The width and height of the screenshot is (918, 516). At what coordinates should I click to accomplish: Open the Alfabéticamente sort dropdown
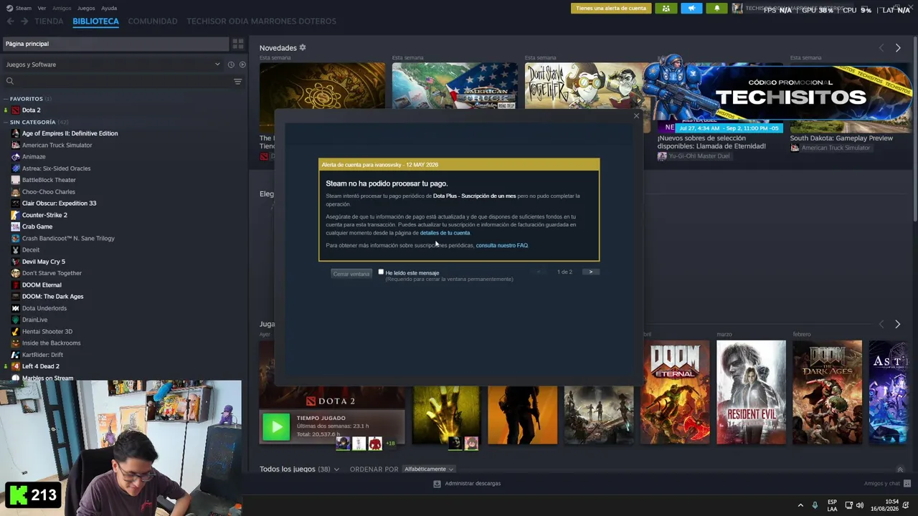click(429, 469)
